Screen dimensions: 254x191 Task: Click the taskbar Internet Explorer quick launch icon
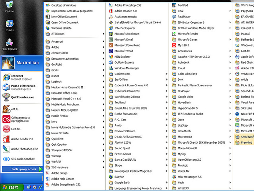coord(40,187)
